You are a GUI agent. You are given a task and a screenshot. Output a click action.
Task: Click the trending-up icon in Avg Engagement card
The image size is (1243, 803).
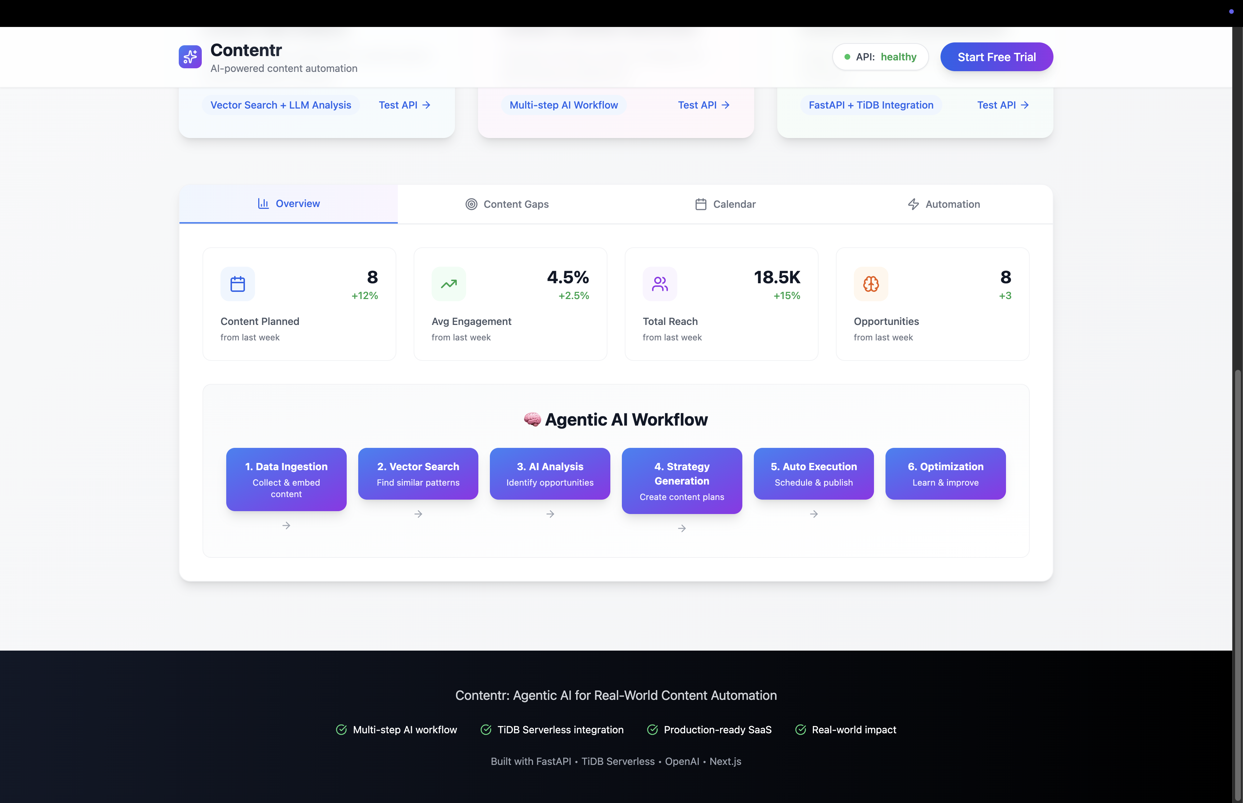tap(449, 284)
